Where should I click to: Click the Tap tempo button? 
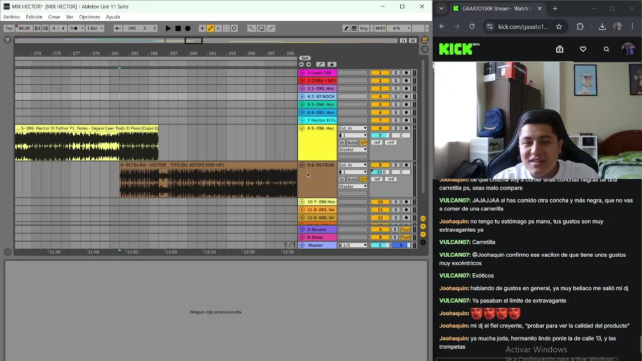[9, 29]
